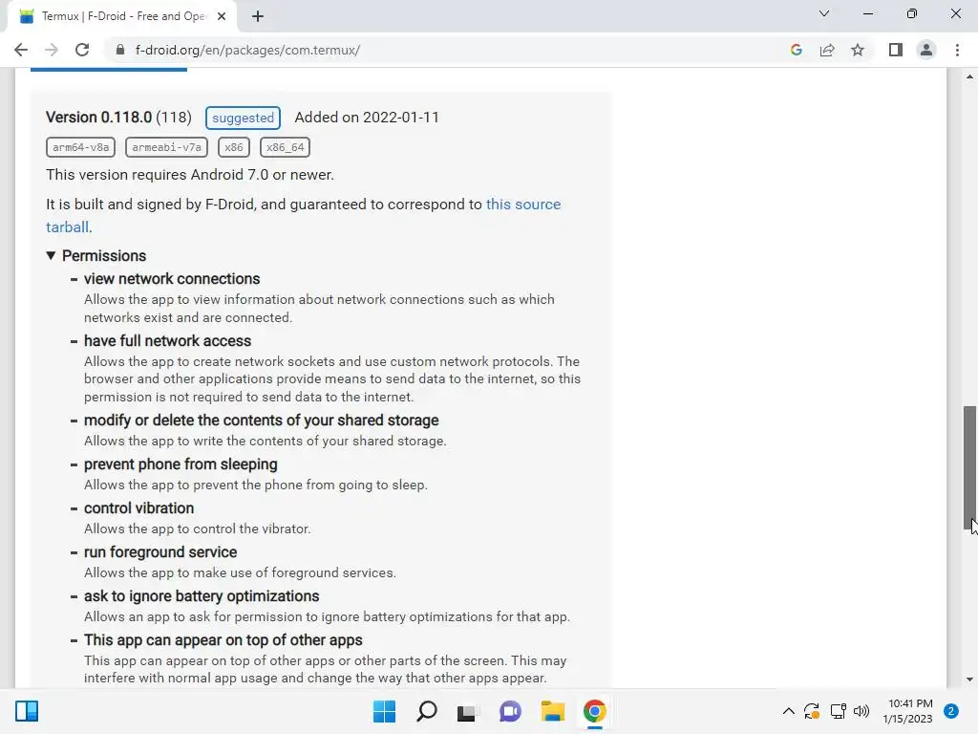
Task: Reload the F-Droid page
Action: 82,50
